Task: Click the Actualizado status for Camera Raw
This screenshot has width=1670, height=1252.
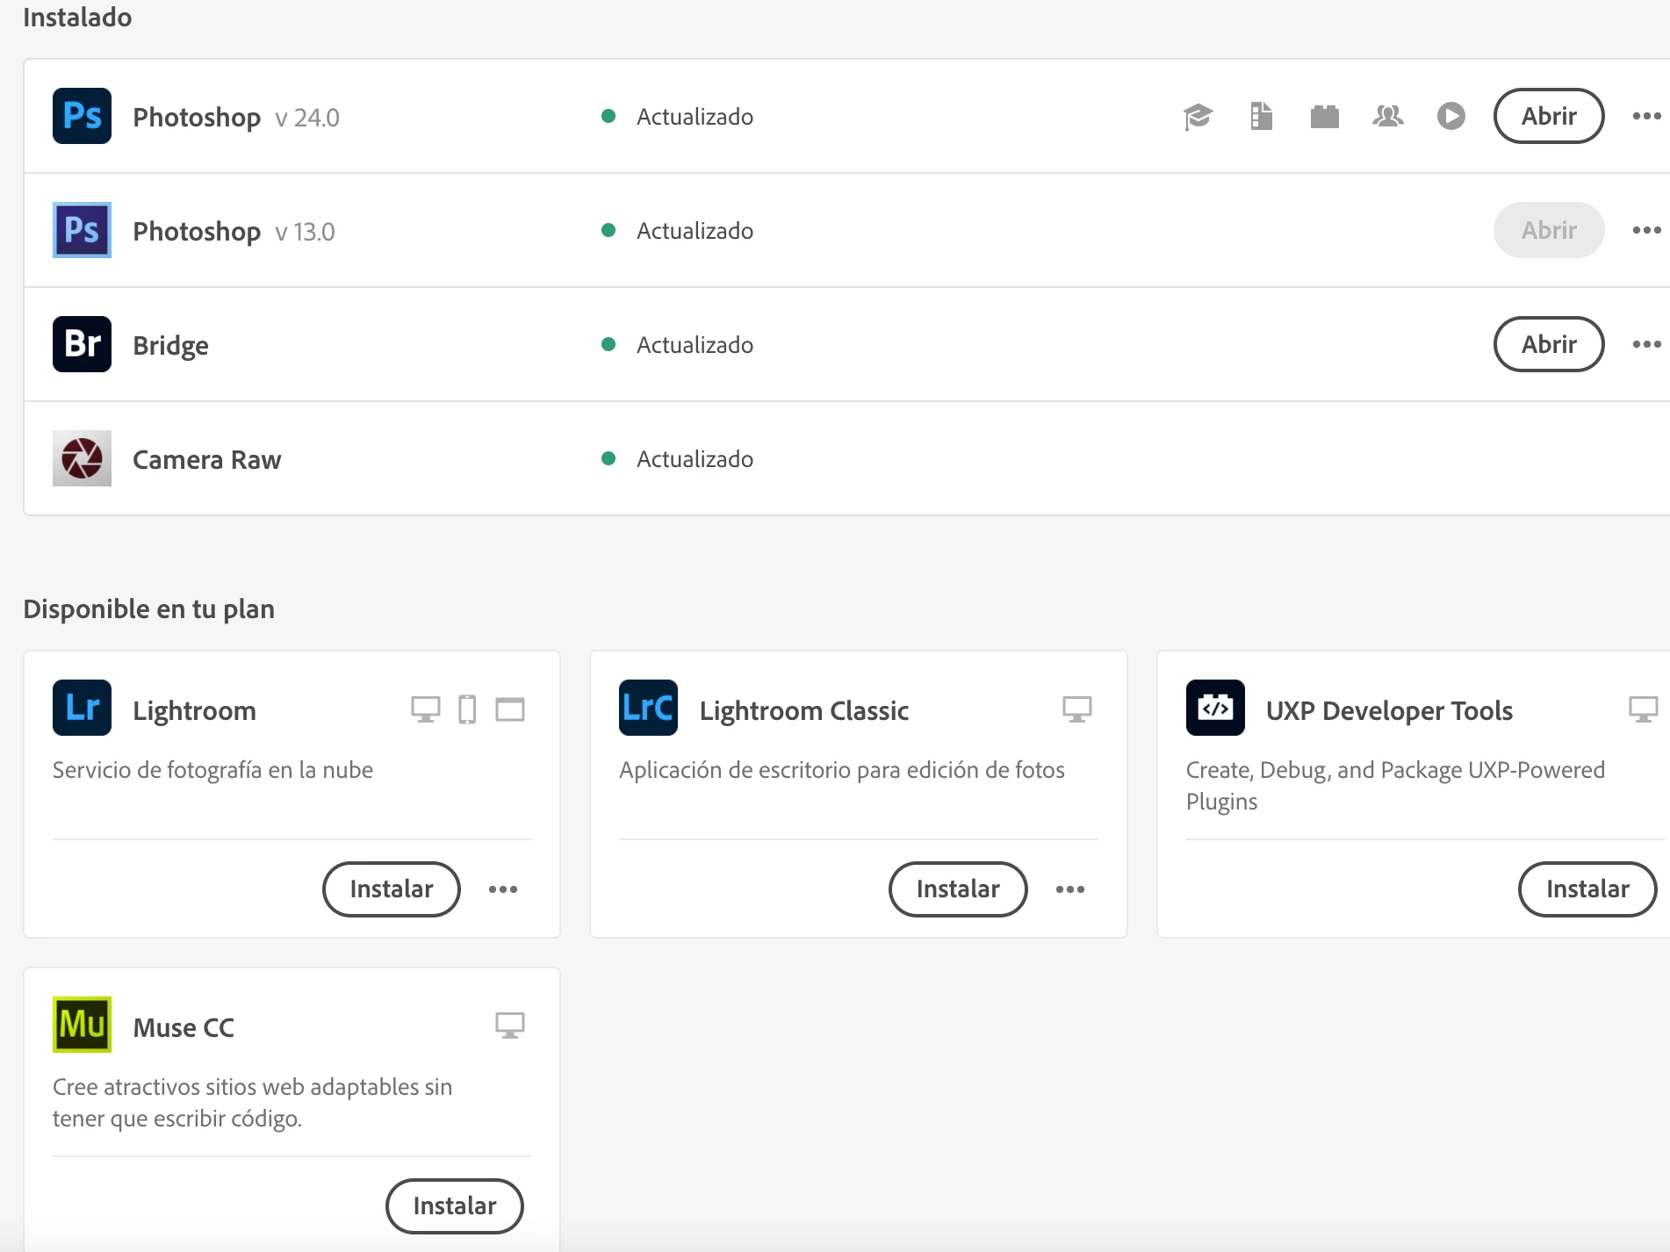Action: (677, 458)
